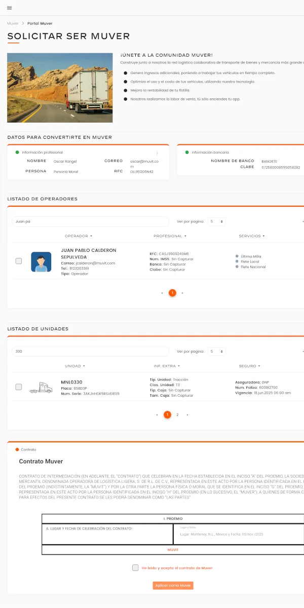Go to previous page in operators list
The width and height of the screenshot is (304, 608).
click(162, 293)
